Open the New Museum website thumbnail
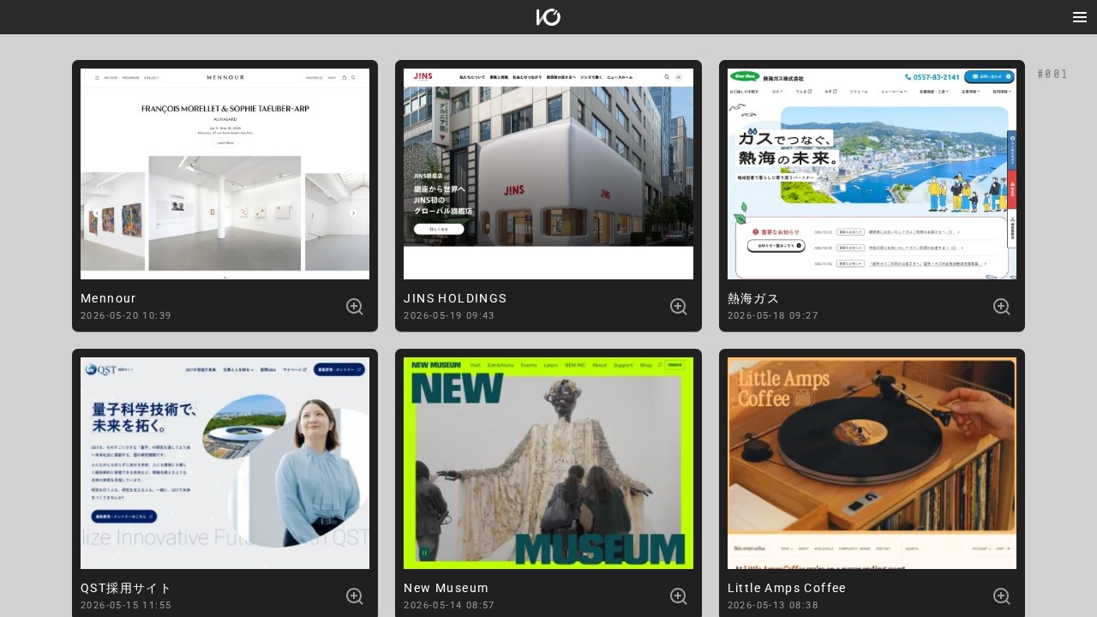The height and width of the screenshot is (617, 1097). pyautogui.click(x=548, y=463)
